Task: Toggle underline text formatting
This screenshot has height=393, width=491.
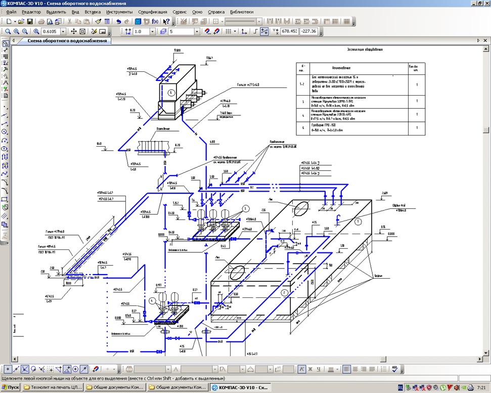Action: point(319,369)
